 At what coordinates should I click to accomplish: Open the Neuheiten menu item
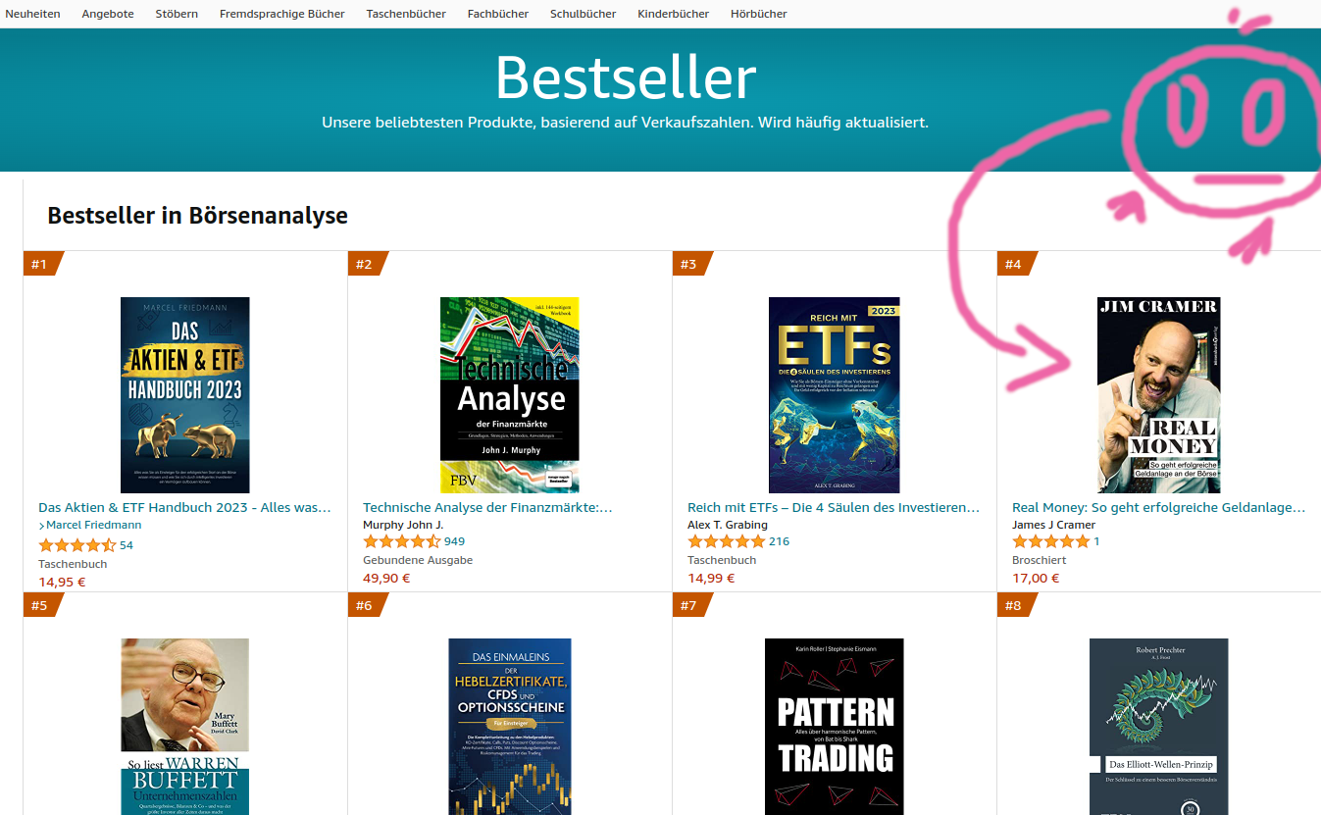pyautogui.click(x=32, y=14)
